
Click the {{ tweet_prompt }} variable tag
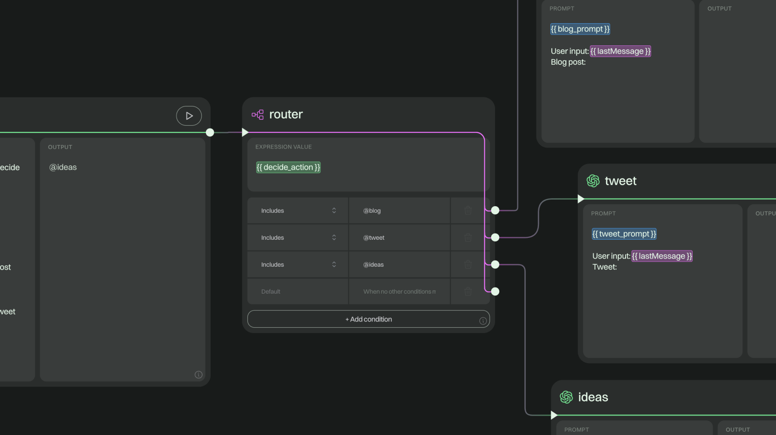[x=624, y=234]
